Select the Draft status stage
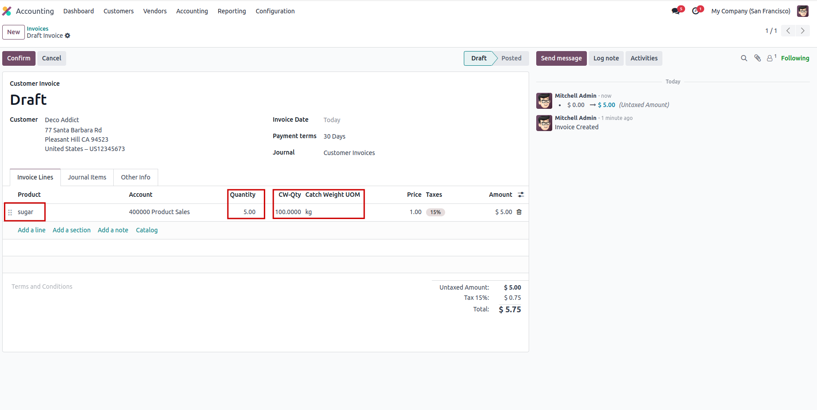Screen dimensions: 817x410 point(479,58)
